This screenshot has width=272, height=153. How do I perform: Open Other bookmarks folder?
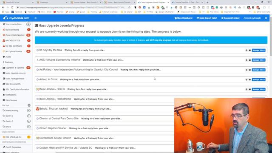point(262,12)
